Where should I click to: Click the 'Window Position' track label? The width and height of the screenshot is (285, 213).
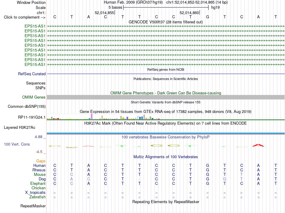(x=31, y=2)
